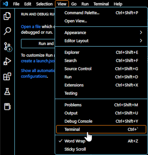Choose Open View... menu entry
The height and width of the screenshot is (155, 148).
(101, 21)
